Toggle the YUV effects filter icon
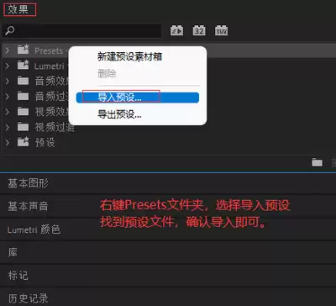The height and width of the screenshot is (306, 336). point(221,30)
